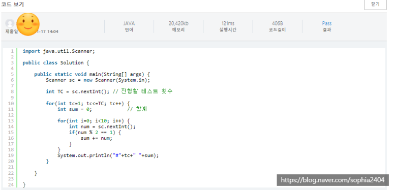Click the 121ms execution time value
The image size is (393, 190).
[x=228, y=23]
